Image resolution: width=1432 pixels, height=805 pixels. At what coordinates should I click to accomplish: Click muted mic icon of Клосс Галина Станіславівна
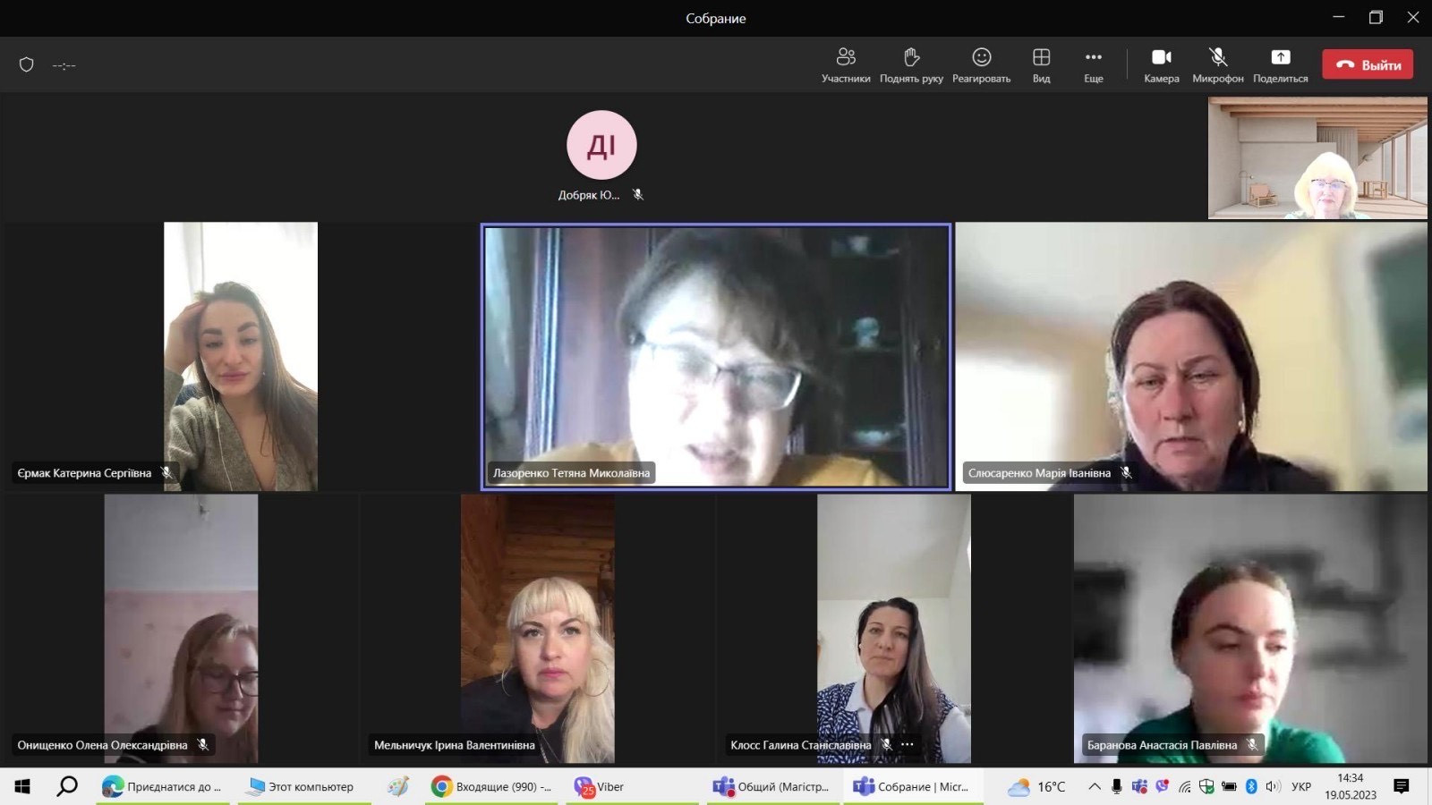[x=886, y=744]
